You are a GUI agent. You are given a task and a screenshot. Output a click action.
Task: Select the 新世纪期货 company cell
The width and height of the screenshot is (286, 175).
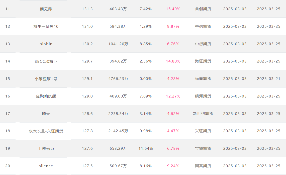pyautogui.click(x=203, y=113)
